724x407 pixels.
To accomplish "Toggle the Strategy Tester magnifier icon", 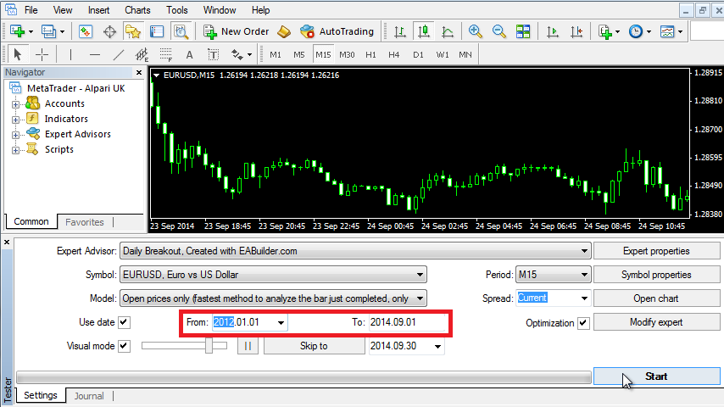I will pos(181,31).
